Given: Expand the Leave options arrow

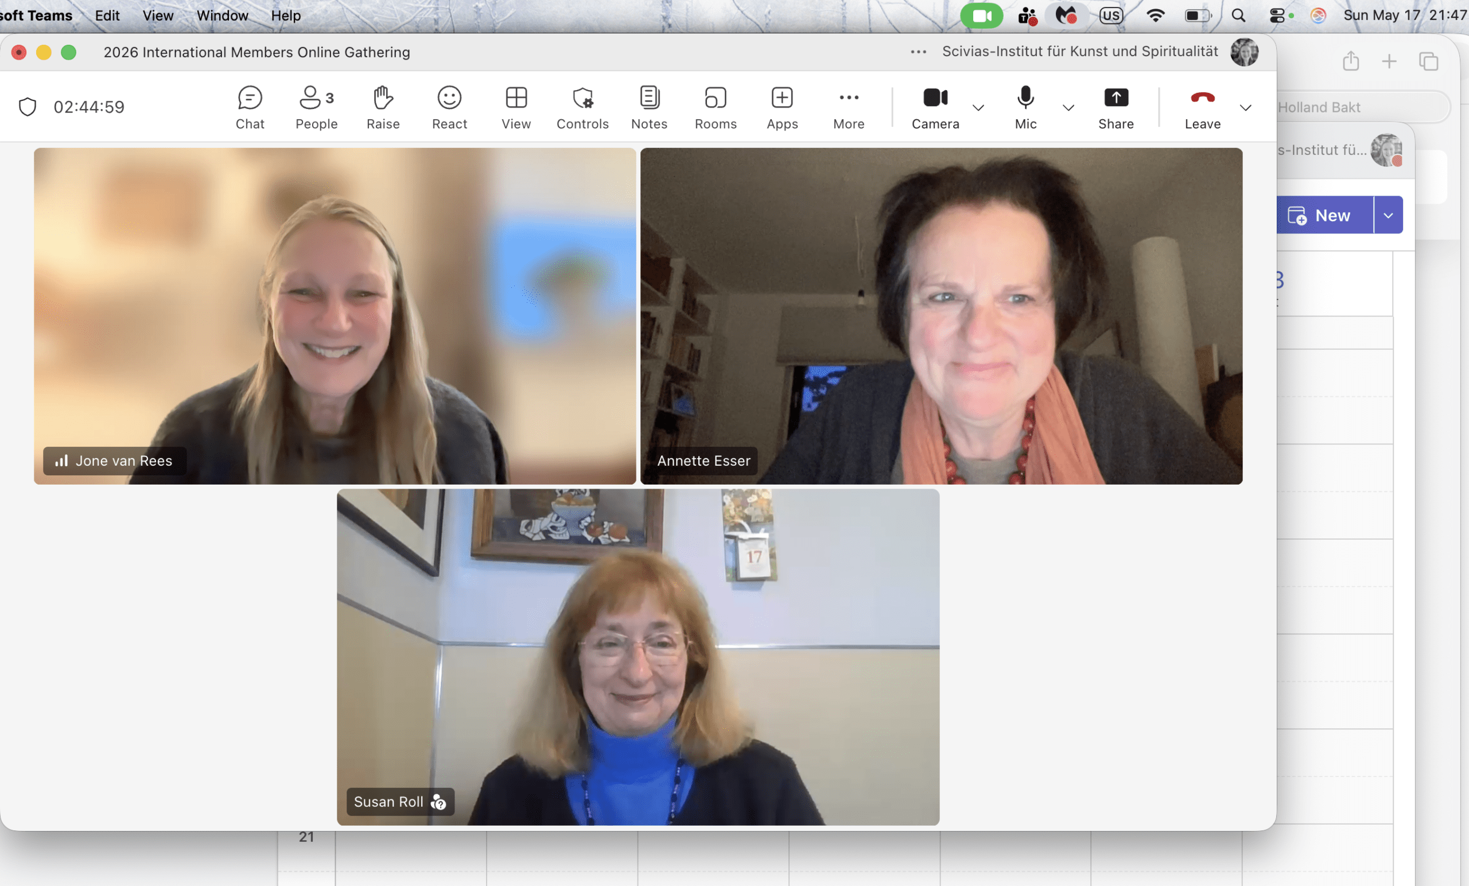Looking at the screenshot, I should [x=1245, y=107].
